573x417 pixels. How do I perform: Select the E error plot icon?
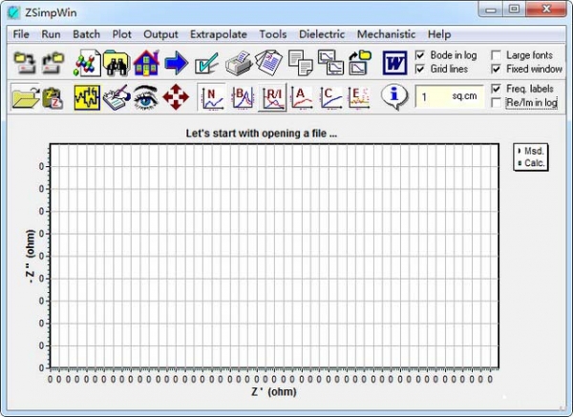360,97
